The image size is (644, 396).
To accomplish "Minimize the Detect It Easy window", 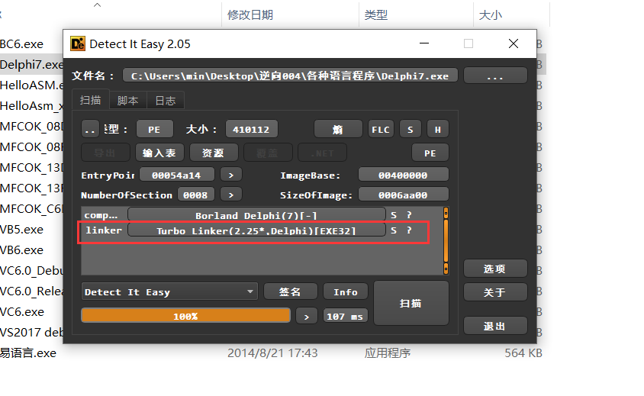I will [424, 43].
